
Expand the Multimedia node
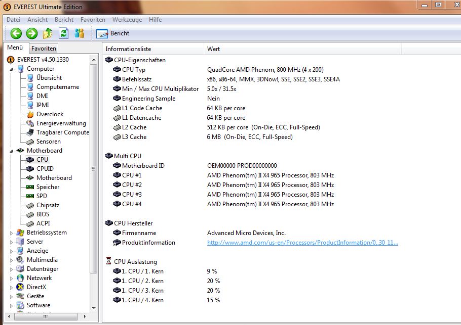pos(12,260)
